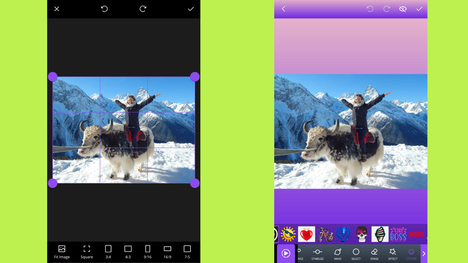The width and height of the screenshot is (468, 263).
Task: Play the animation preview
Action: (x=285, y=253)
